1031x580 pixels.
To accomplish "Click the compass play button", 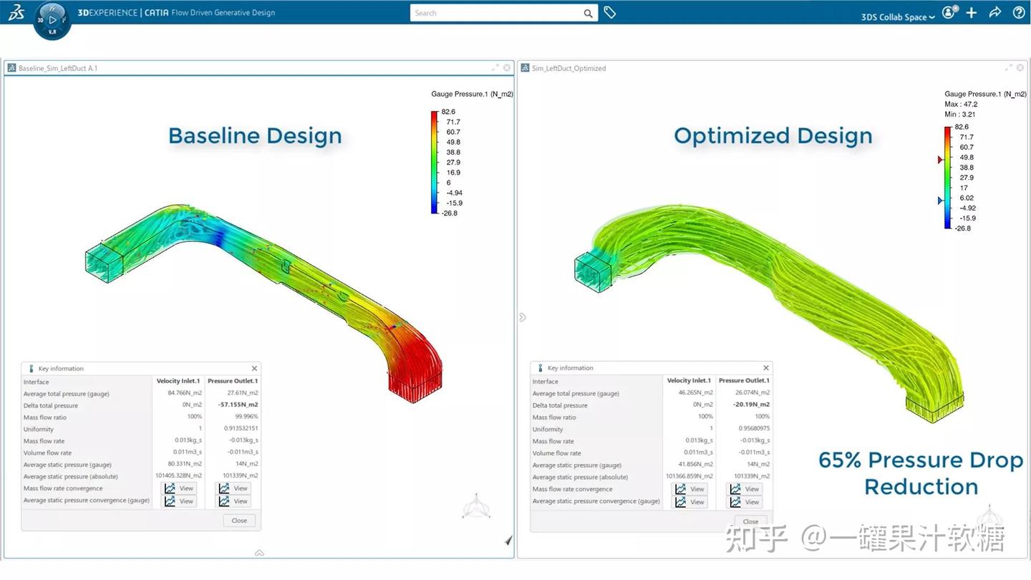I will (52, 20).
